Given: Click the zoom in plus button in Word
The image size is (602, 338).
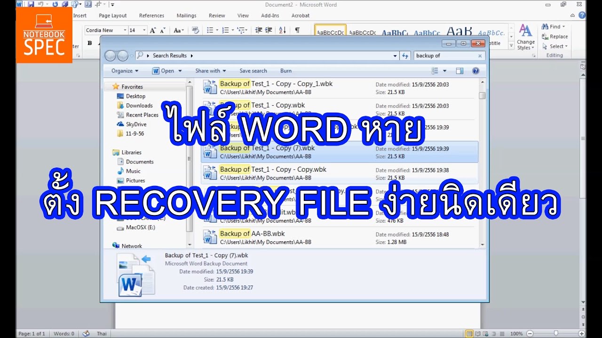Looking at the screenshot, I should 583,334.
